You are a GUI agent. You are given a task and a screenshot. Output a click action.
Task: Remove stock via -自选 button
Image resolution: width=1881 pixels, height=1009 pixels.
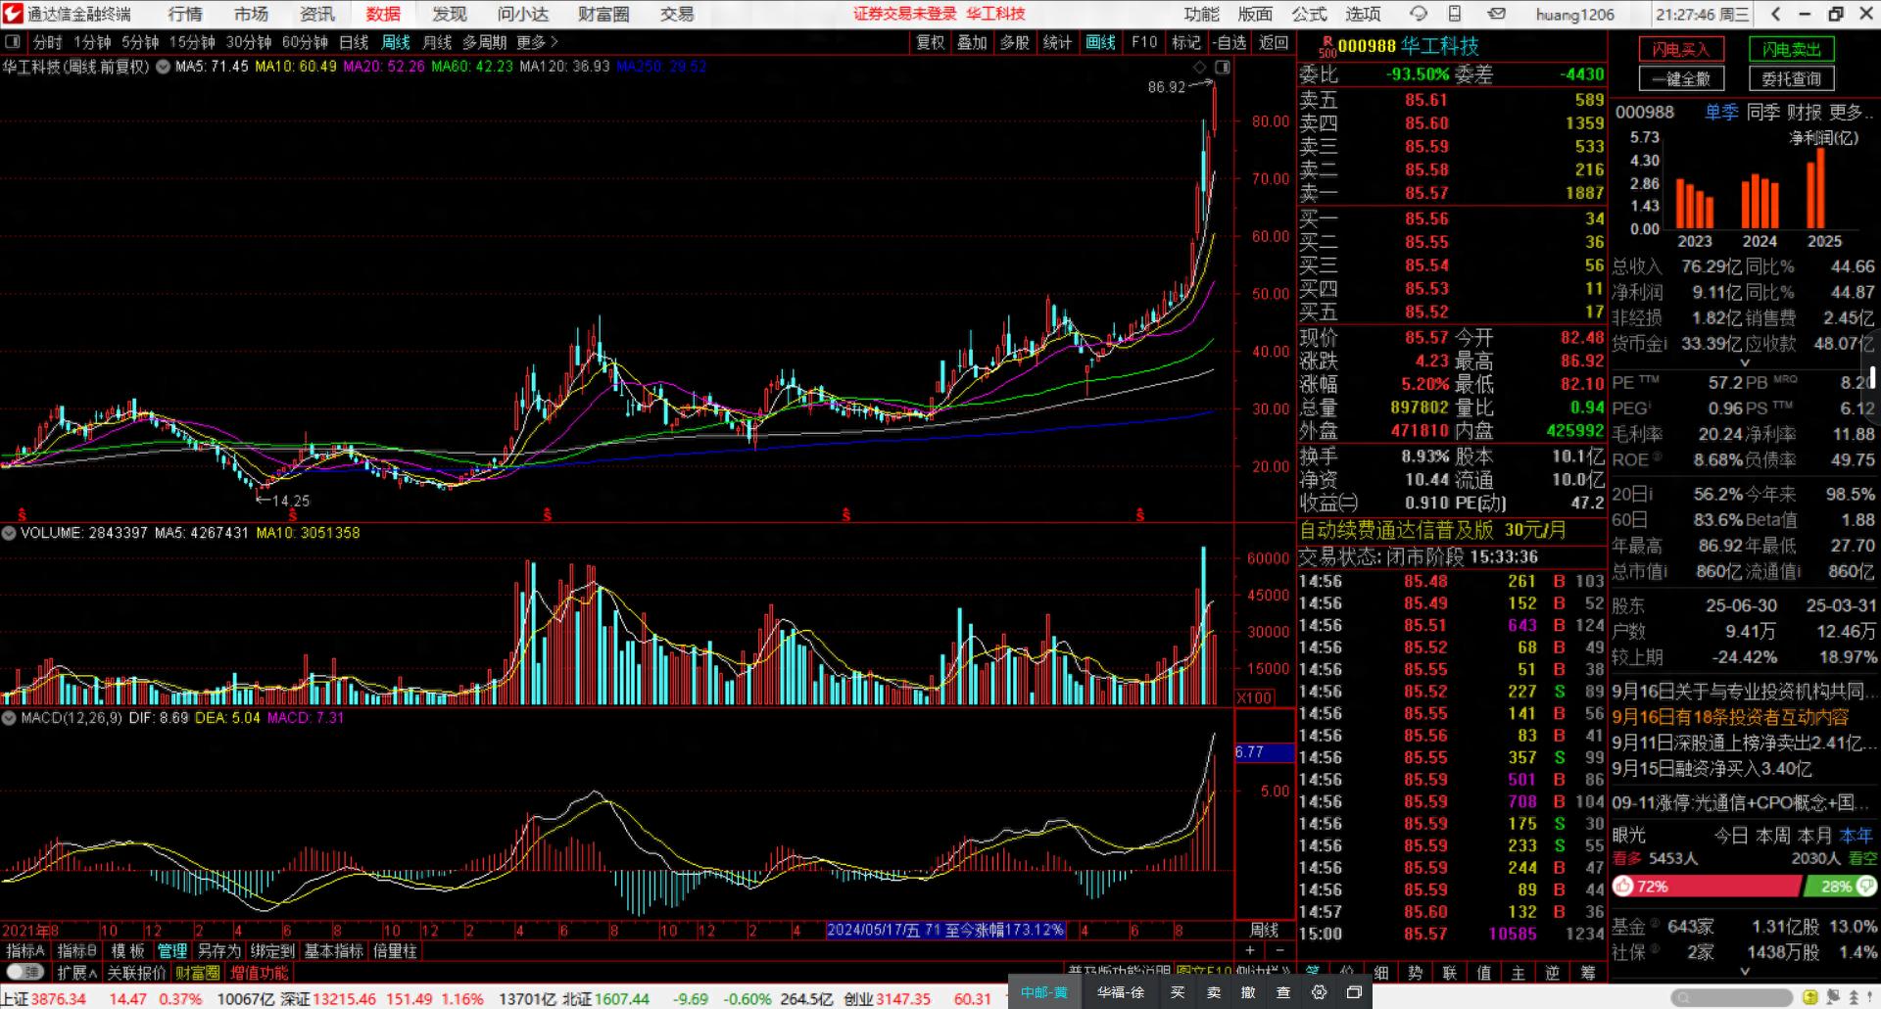point(1230,42)
